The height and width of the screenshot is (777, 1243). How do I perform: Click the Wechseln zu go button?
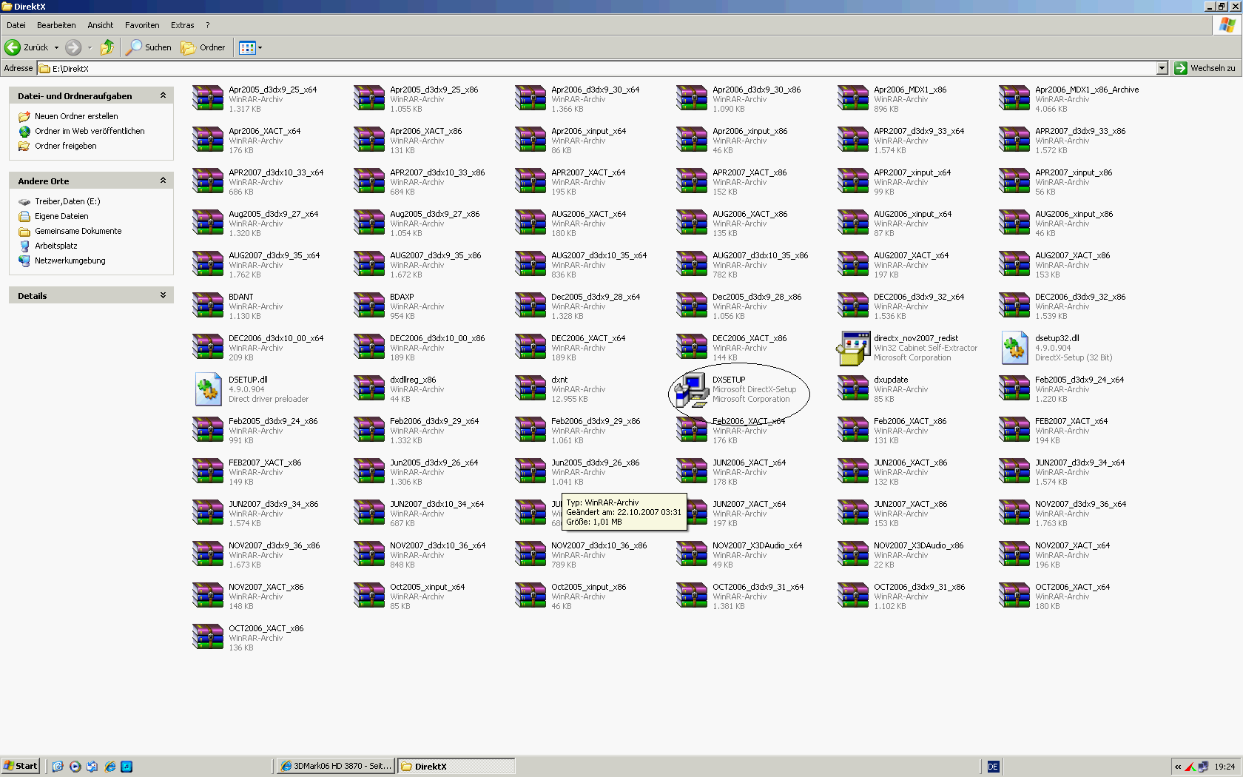tap(1205, 68)
